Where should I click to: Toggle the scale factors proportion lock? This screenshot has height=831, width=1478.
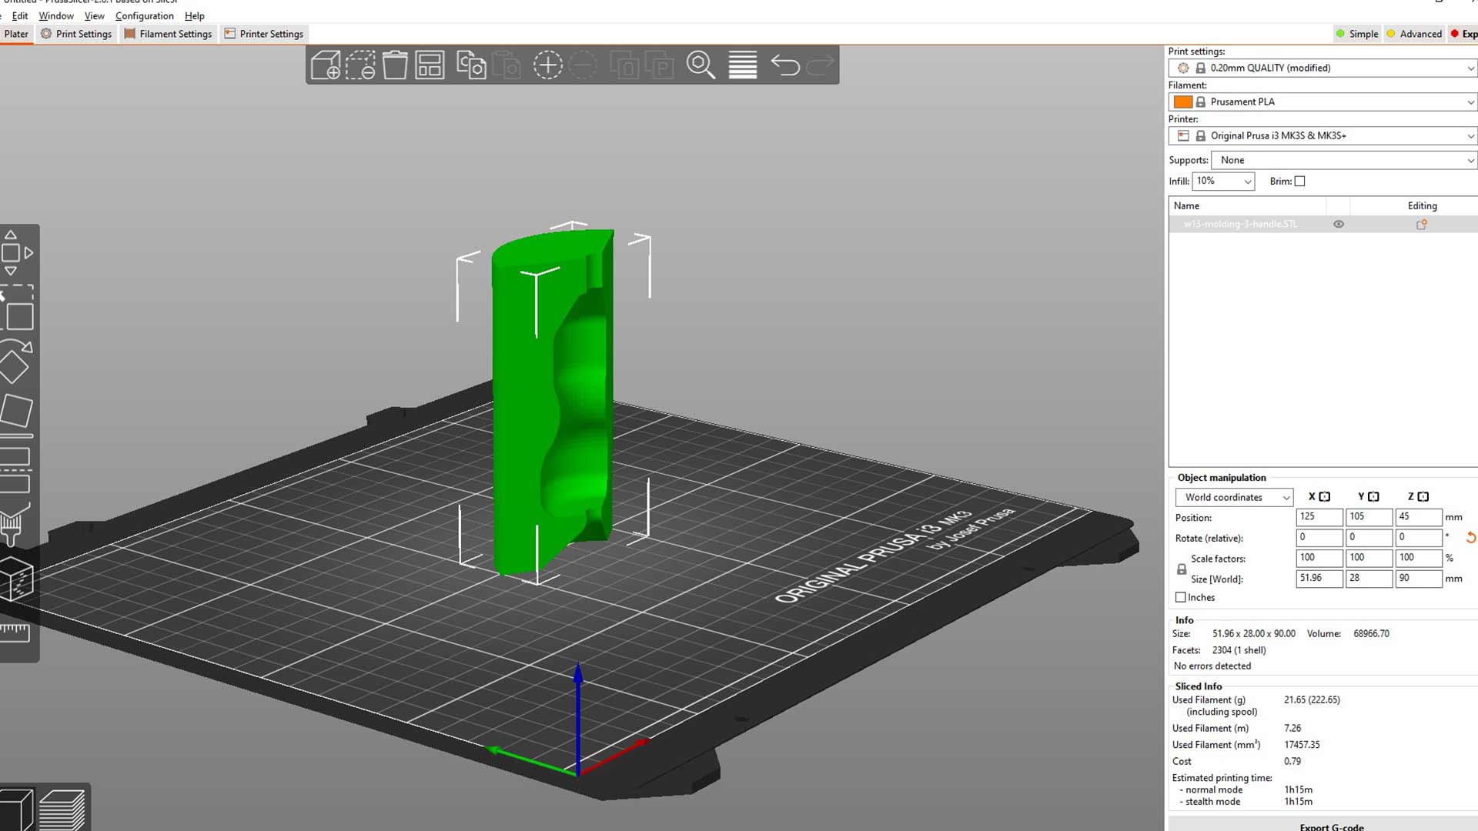[1182, 569]
